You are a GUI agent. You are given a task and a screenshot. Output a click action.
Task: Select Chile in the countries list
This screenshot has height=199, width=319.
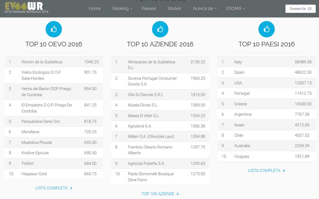267,135
